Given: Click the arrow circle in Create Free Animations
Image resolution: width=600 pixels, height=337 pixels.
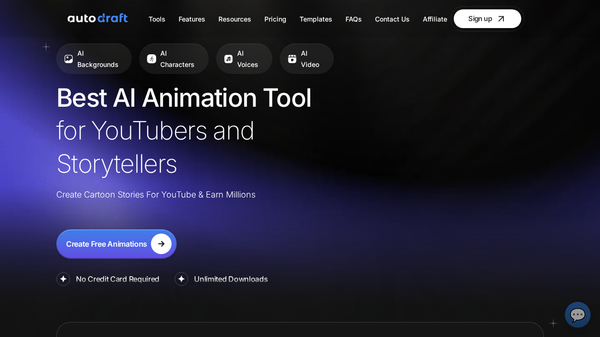Looking at the screenshot, I should (x=161, y=244).
